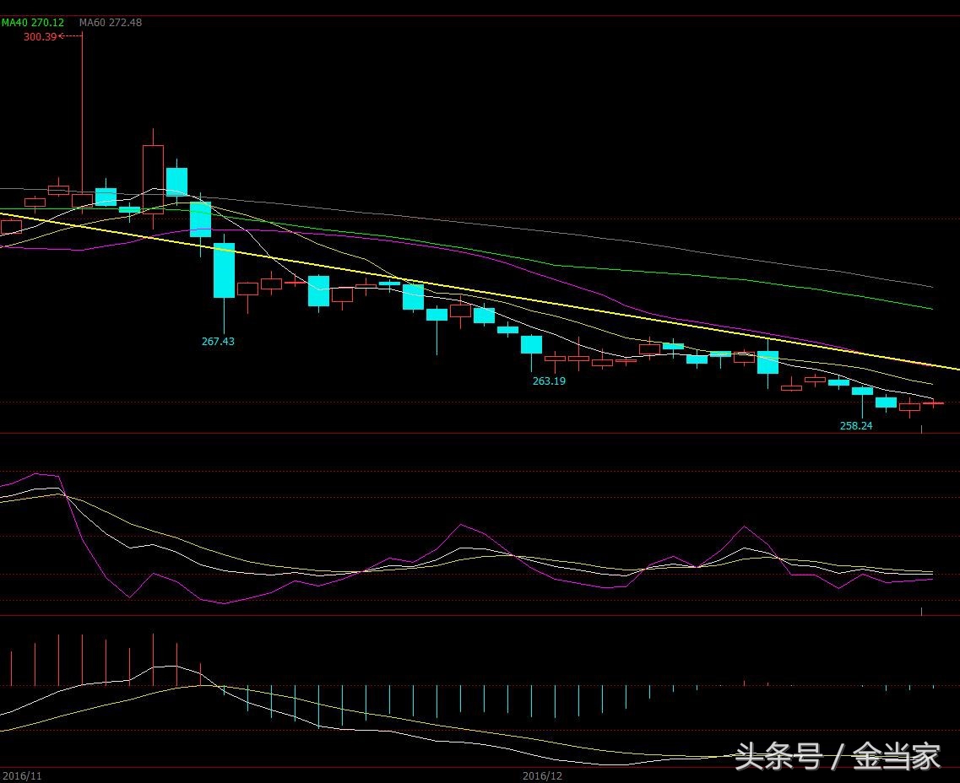Click the MA40 270.12 indicator label
This screenshot has width=960, height=783.
(33, 23)
